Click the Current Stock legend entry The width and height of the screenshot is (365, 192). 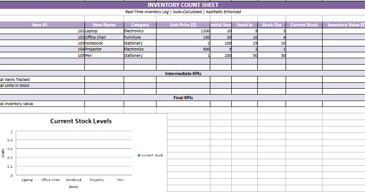tap(151, 155)
